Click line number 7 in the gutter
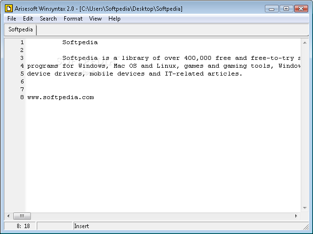Screen dimensions: 313x234 click(22, 89)
